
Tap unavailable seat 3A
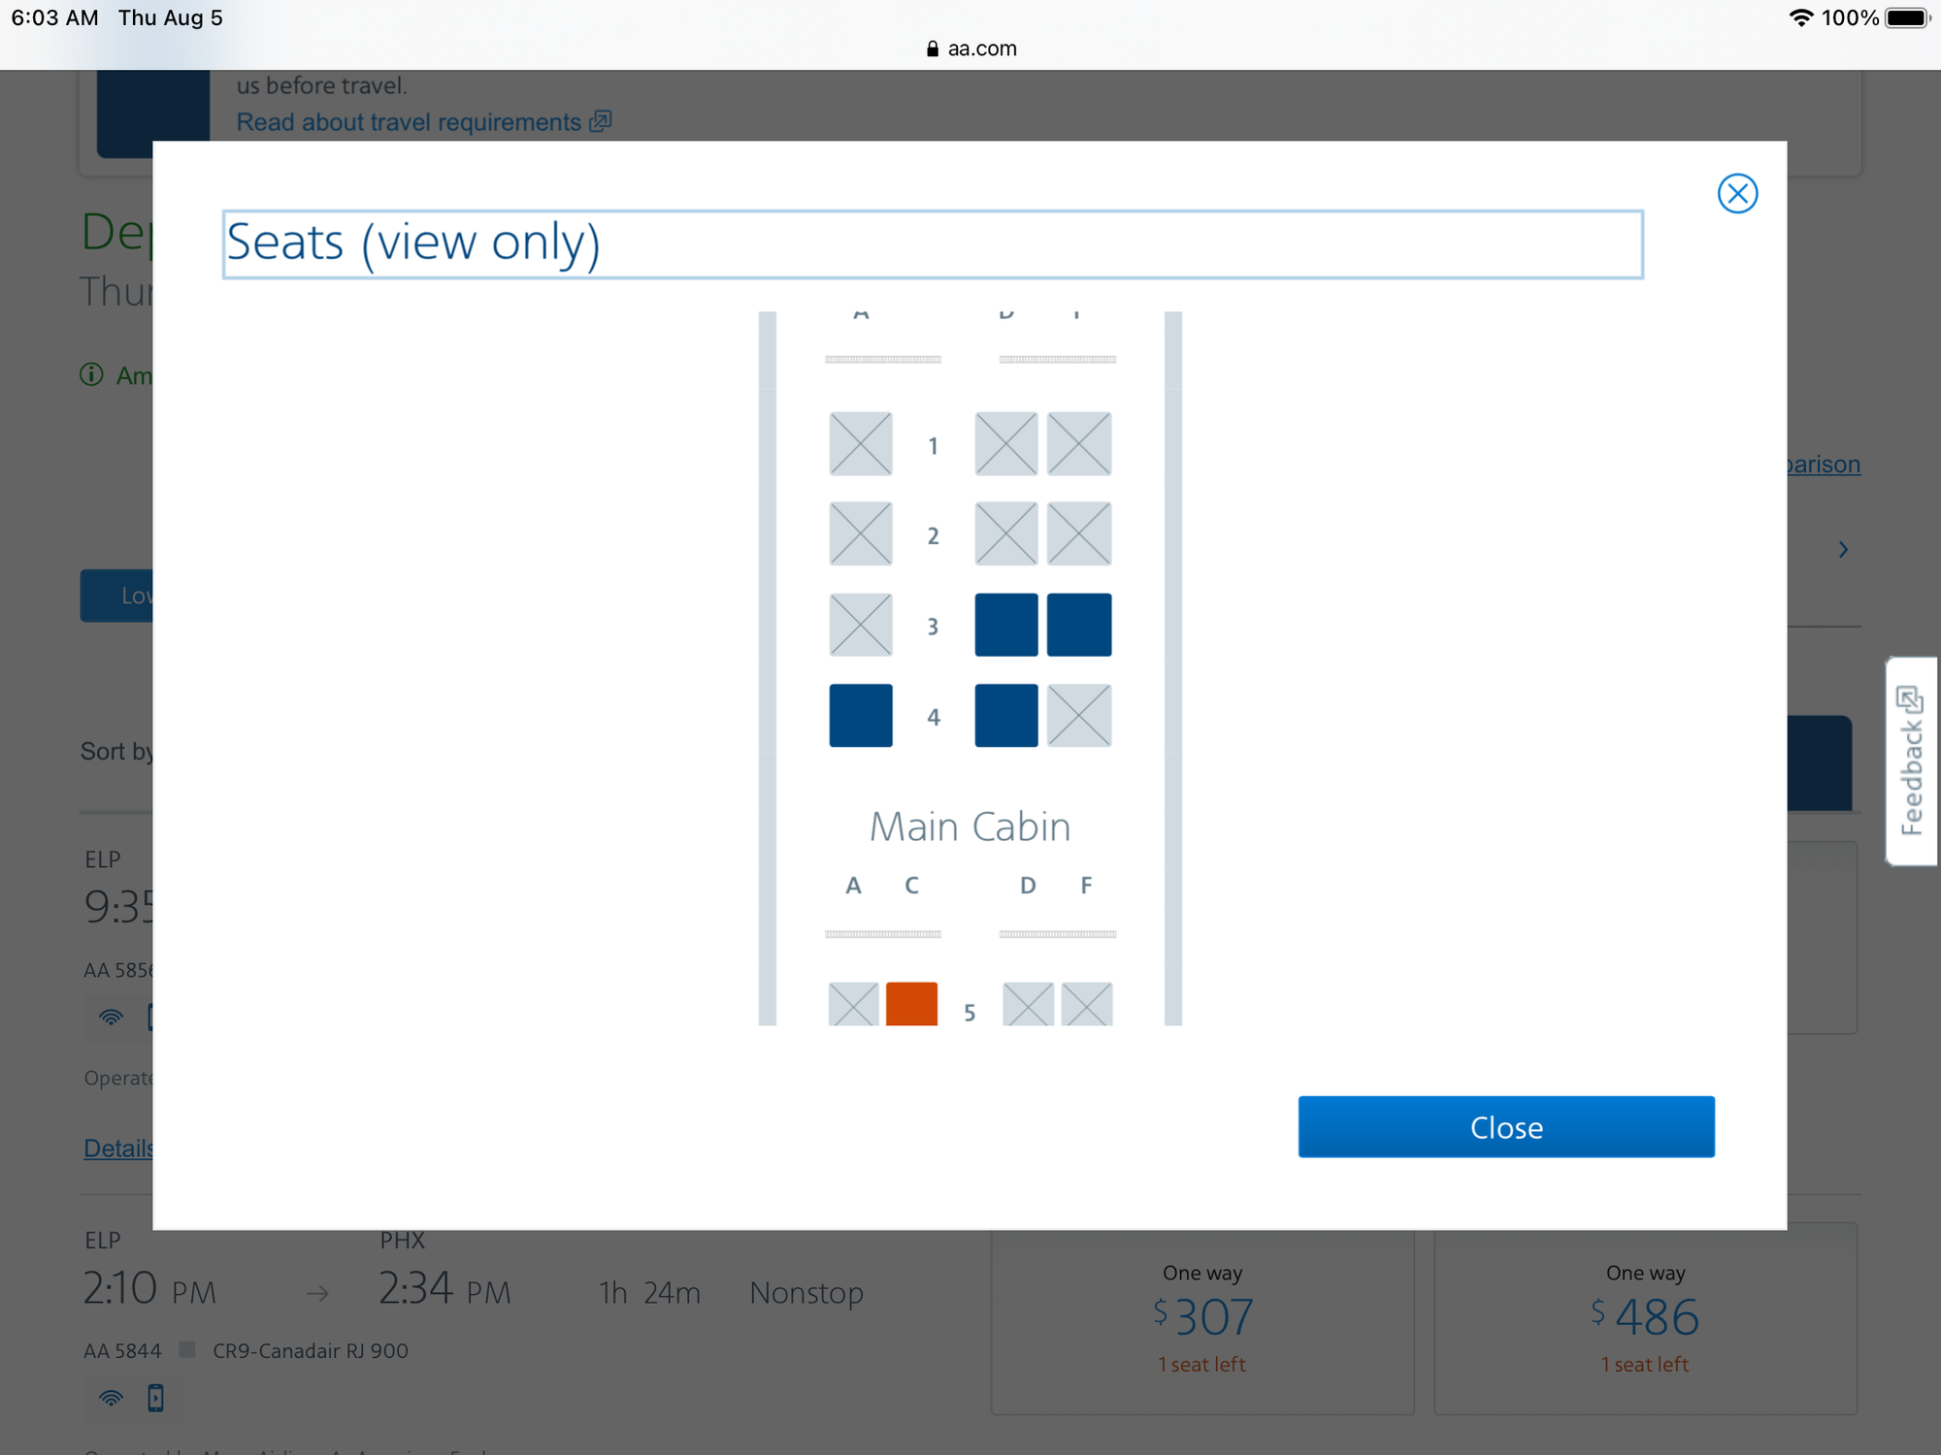[x=860, y=625]
